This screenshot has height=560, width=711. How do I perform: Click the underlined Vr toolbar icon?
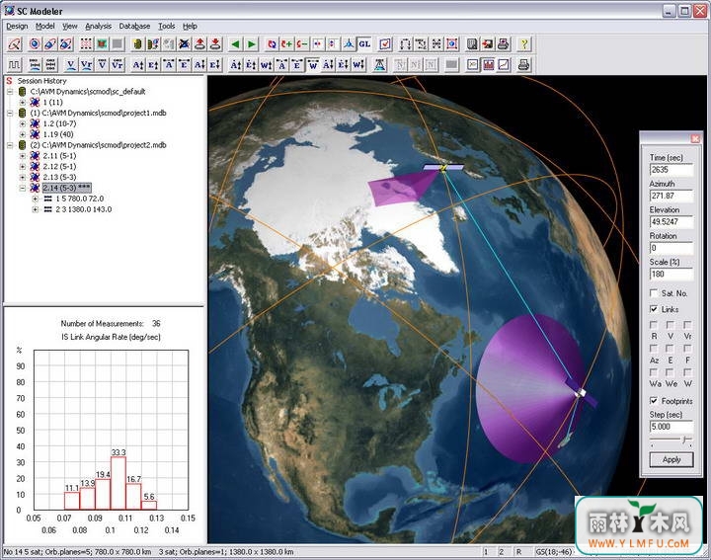pos(86,65)
